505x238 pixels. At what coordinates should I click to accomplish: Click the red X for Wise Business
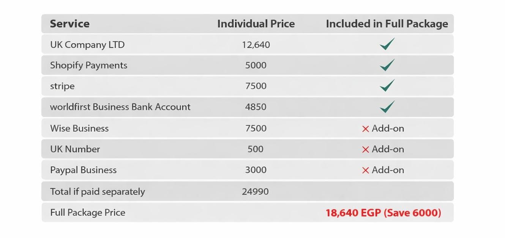(x=366, y=129)
